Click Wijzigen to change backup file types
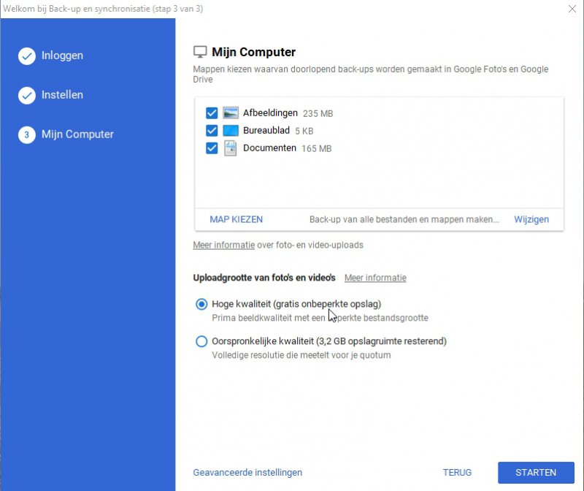The image size is (584, 491). tap(531, 219)
